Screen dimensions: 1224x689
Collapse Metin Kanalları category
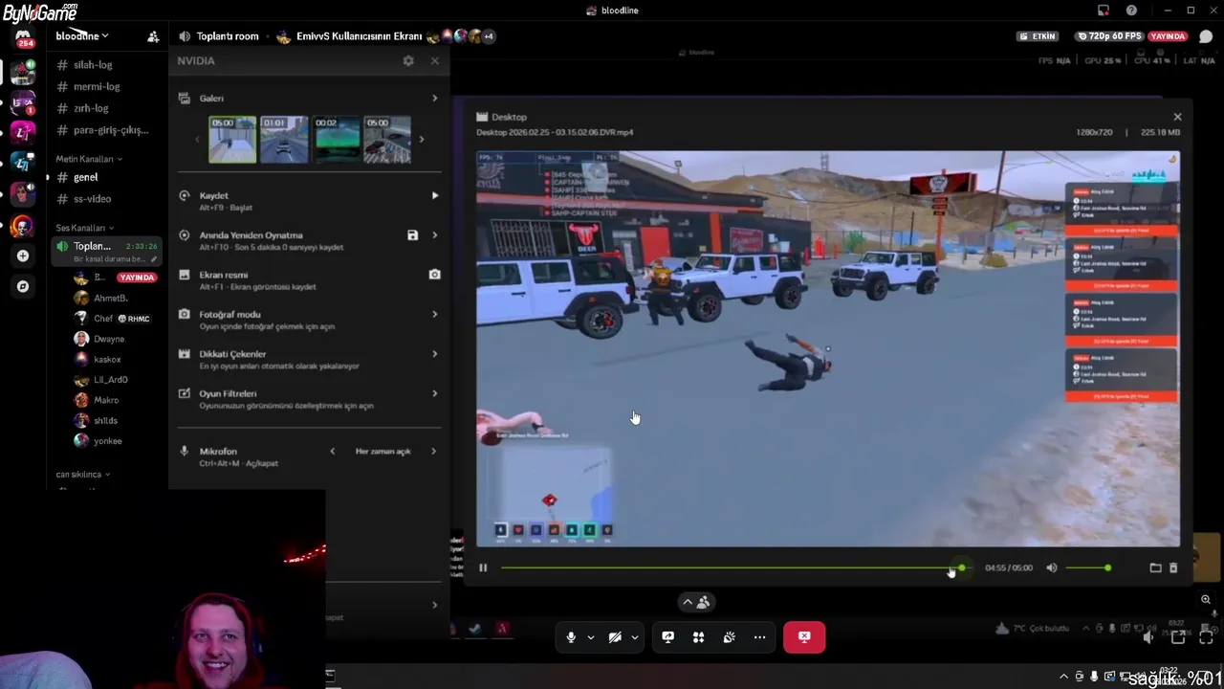[x=89, y=159]
